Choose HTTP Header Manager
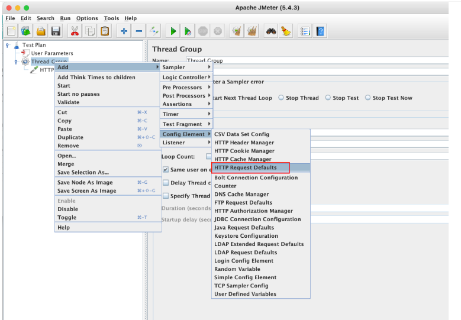 [261, 143]
